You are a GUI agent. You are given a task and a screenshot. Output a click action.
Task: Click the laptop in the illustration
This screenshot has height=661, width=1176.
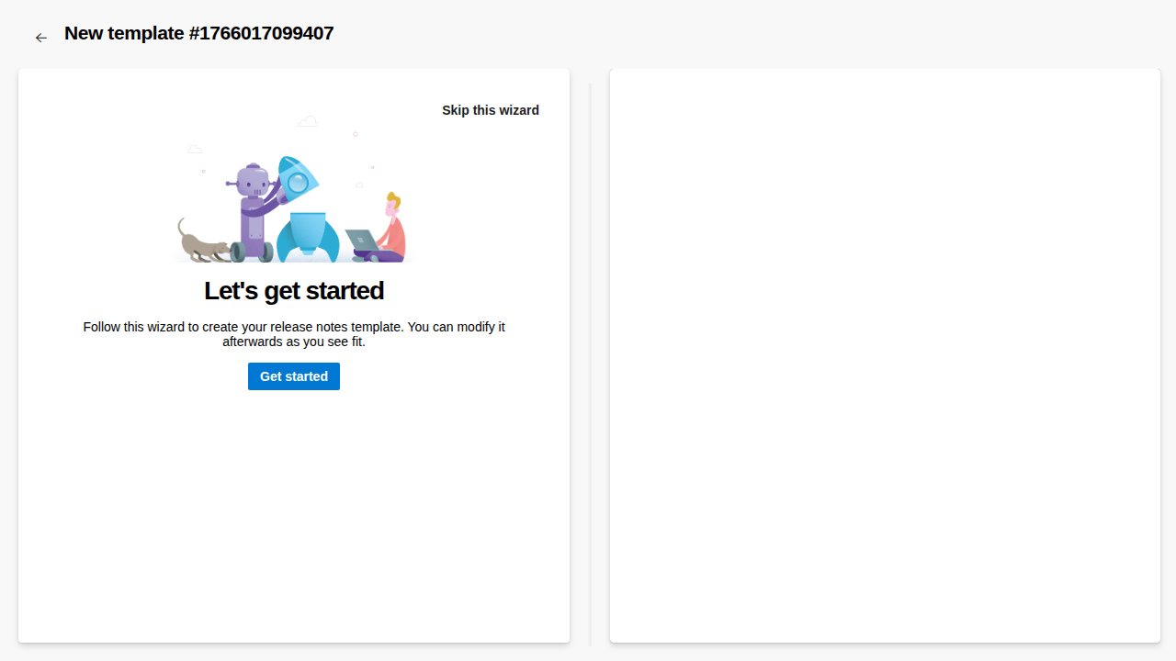click(x=360, y=240)
